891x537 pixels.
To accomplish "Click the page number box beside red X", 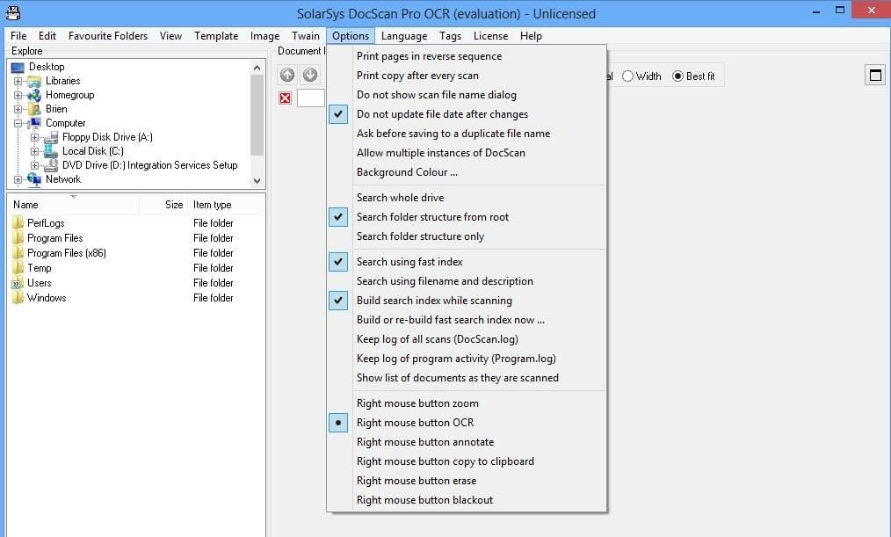I will pyautogui.click(x=311, y=98).
